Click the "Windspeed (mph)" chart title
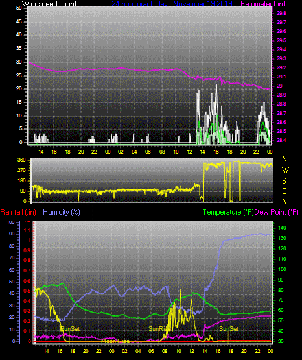302x360 pixels. [49, 3]
